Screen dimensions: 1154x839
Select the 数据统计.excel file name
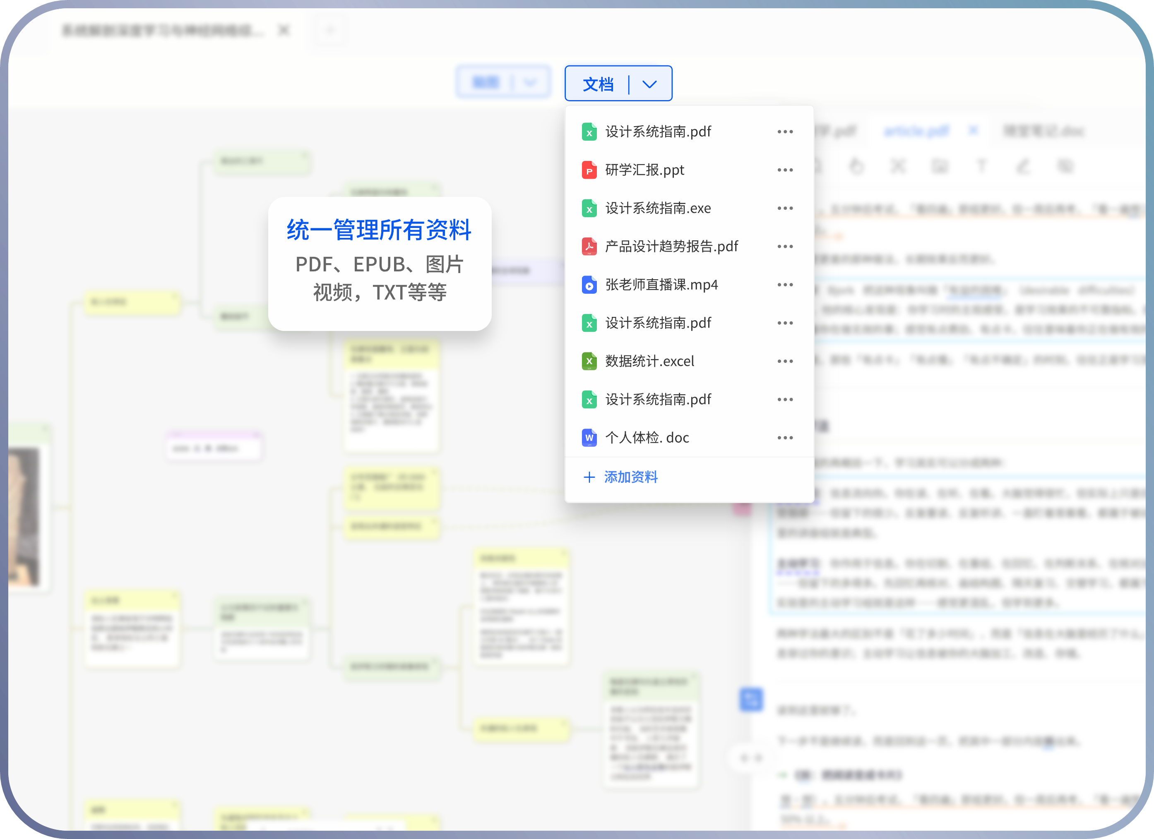[650, 361]
